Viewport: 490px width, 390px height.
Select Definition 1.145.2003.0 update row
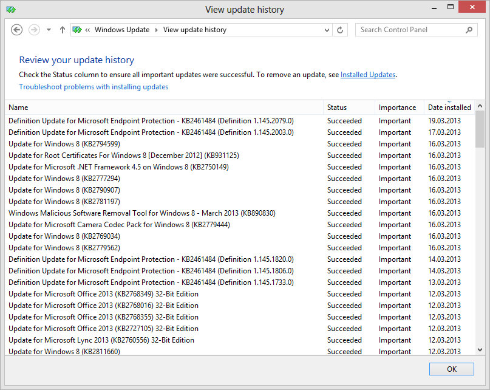pos(240,132)
